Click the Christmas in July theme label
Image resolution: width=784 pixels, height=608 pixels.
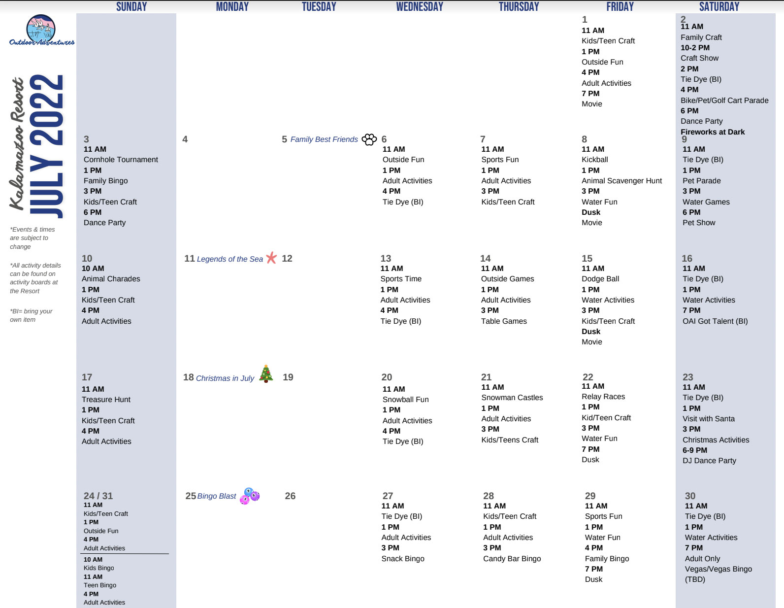pos(225,378)
